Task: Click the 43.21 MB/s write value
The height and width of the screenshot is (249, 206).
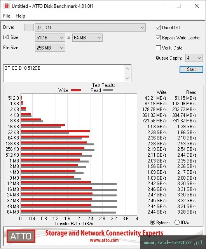Action: coord(155,98)
